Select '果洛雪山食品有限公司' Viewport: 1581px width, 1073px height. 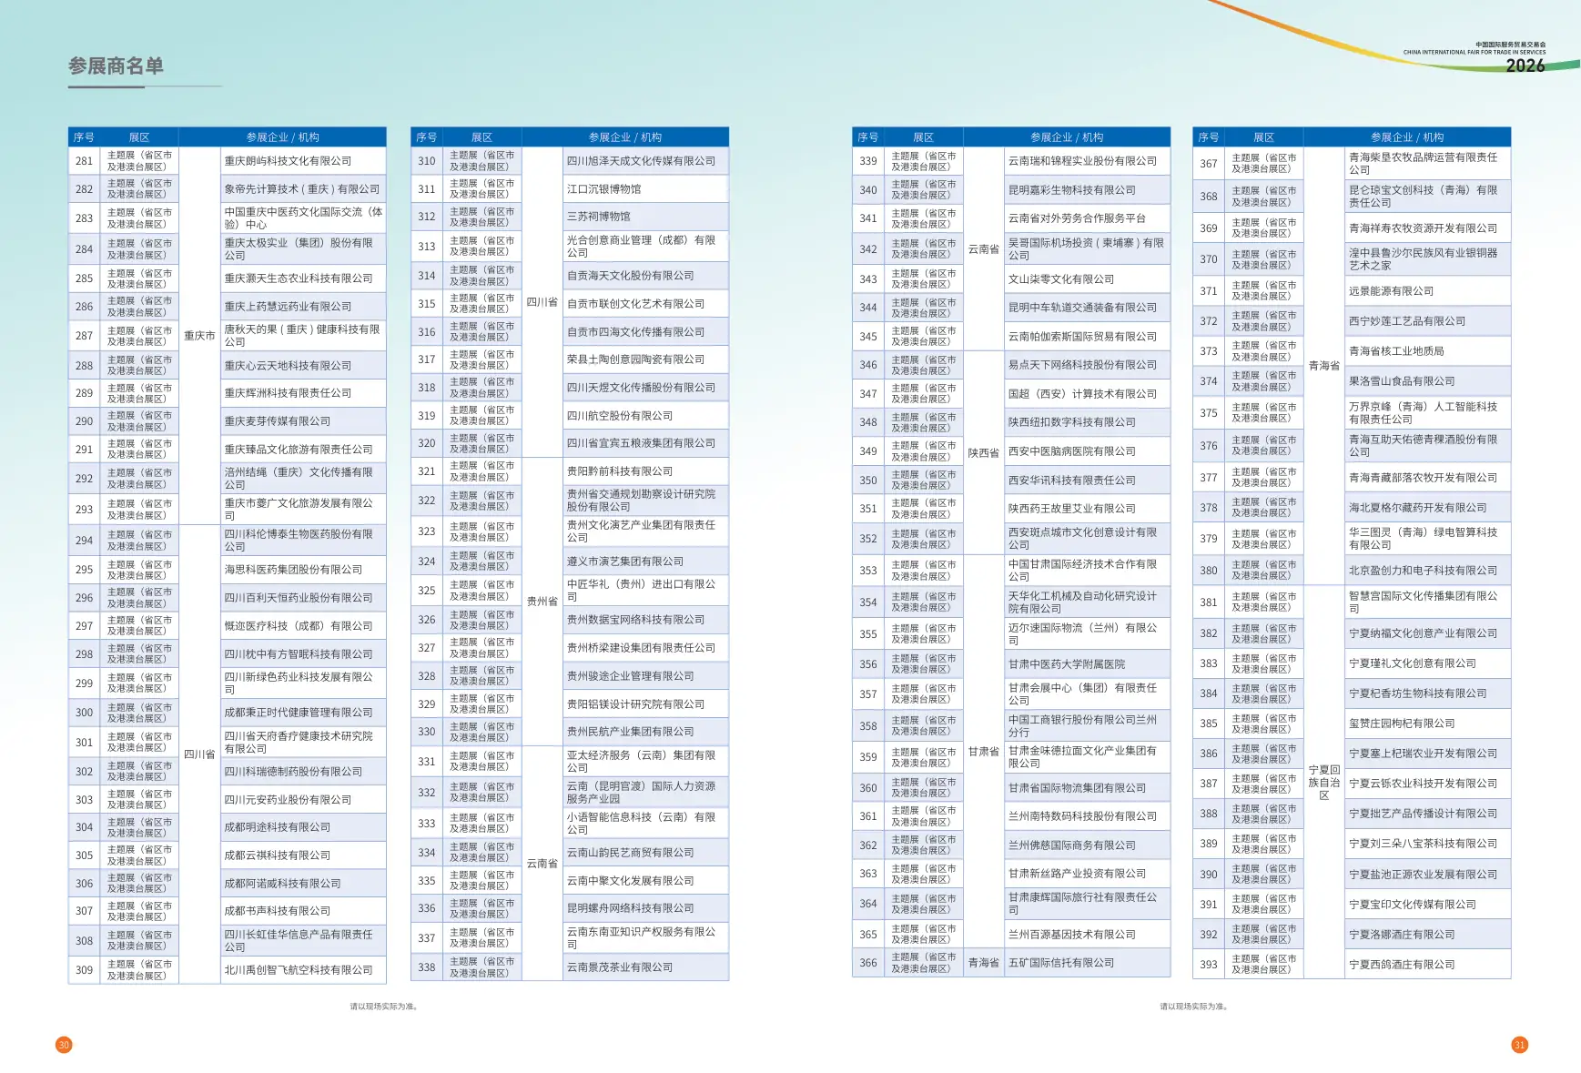[x=1402, y=381]
